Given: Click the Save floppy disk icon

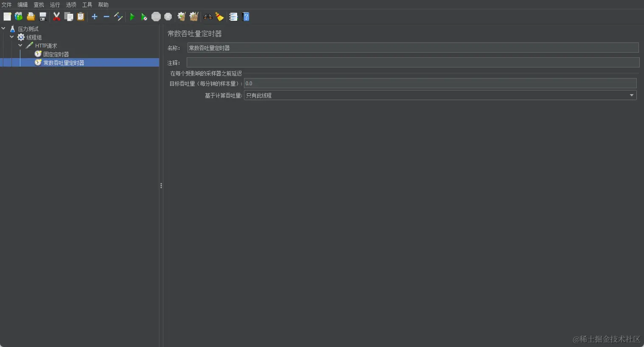Looking at the screenshot, I should 43,17.
